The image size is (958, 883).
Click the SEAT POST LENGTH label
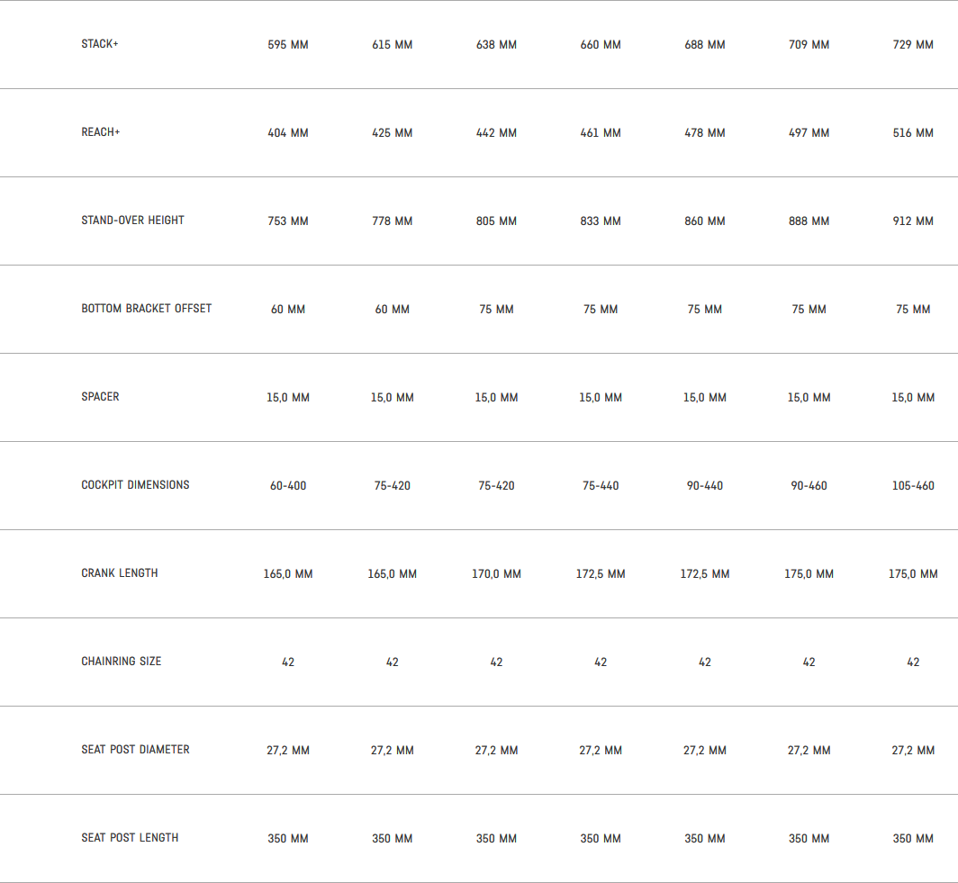130,838
